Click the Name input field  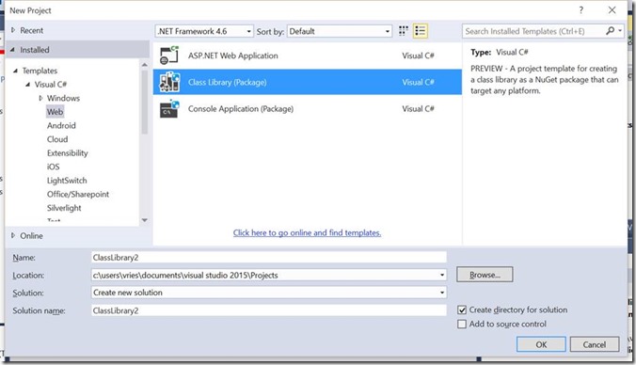tap(269, 258)
